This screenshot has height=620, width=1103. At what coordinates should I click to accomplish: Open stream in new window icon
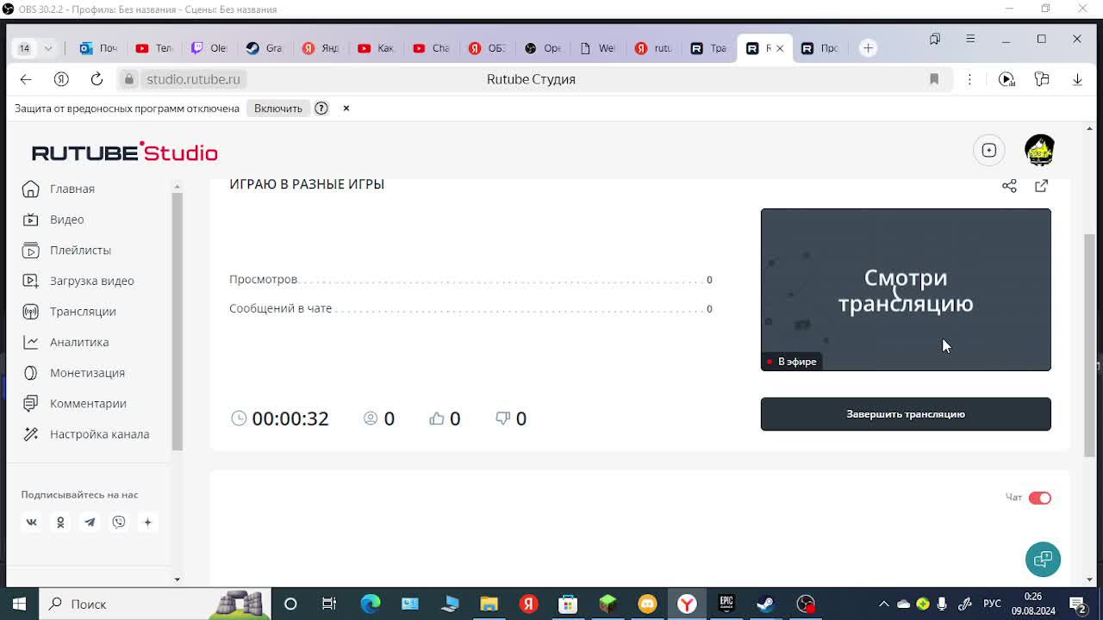tap(1041, 186)
